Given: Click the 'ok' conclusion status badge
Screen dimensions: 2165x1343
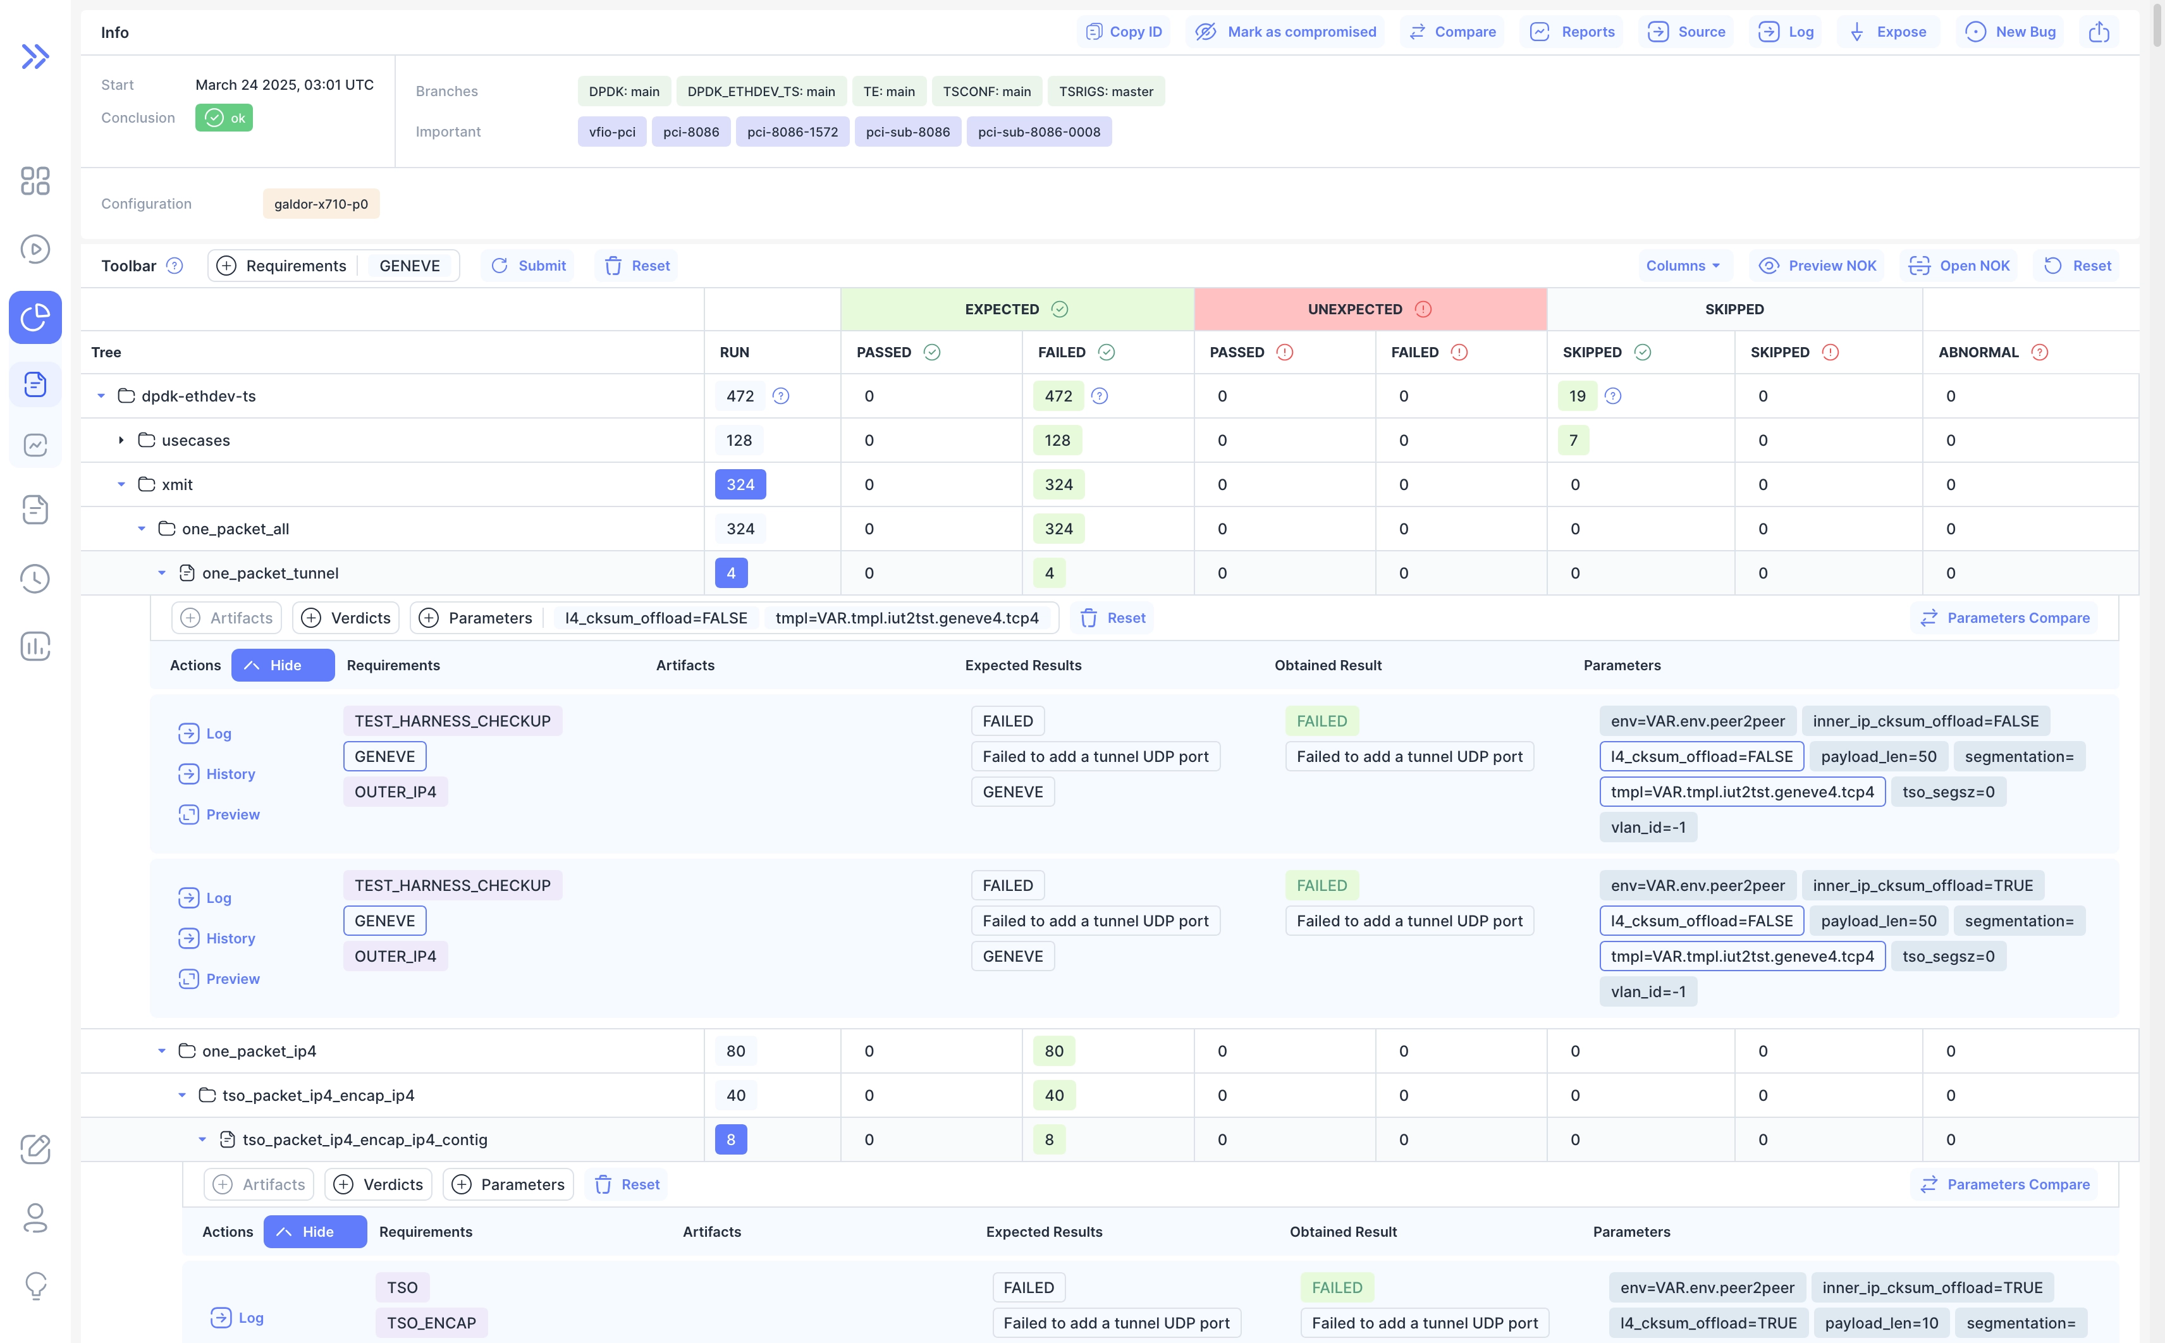Looking at the screenshot, I should (224, 117).
